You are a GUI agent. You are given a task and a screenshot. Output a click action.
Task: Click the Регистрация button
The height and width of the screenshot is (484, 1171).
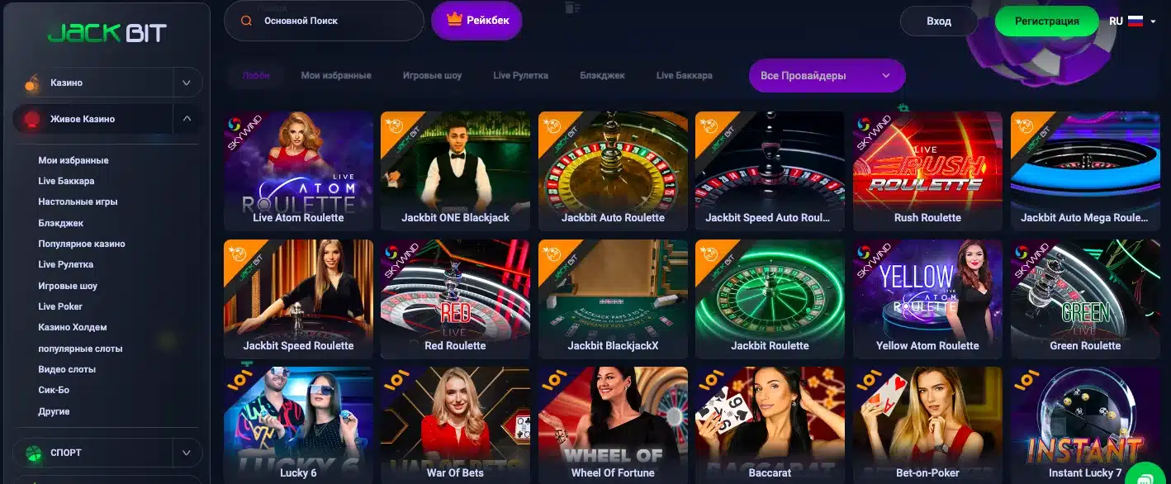point(1046,21)
